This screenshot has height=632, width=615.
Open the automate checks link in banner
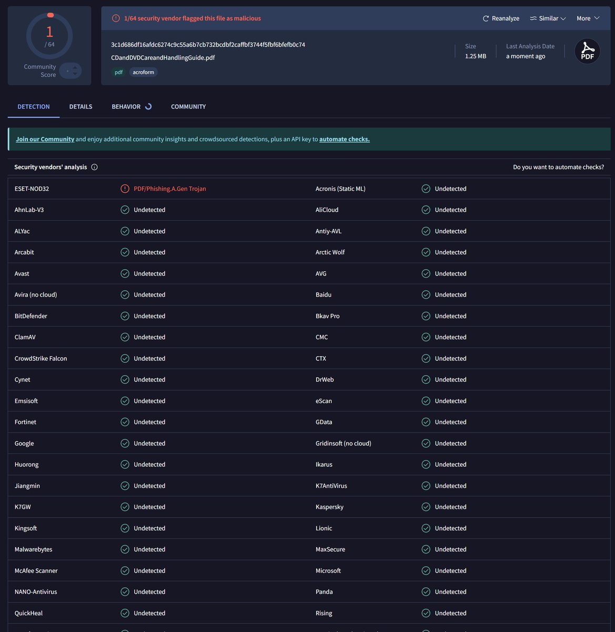pyautogui.click(x=345, y=139)
